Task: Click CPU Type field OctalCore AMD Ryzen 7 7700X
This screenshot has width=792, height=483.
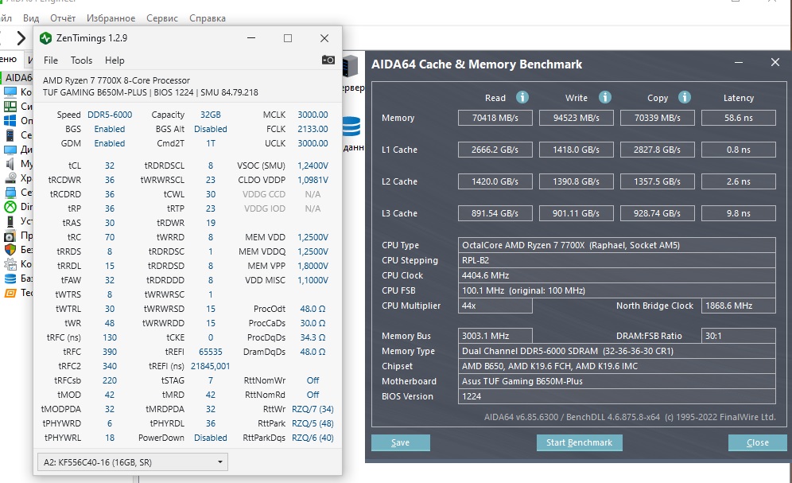Action: 617,245
